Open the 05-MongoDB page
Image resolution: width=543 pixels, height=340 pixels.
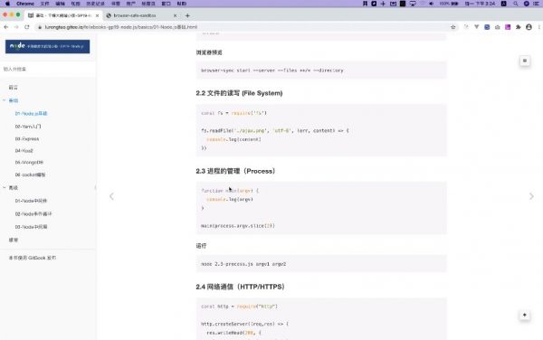pyautogui.click(x=29, y=162)
